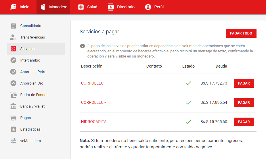This screenshot has height=159, width=266.
Task: Open the first CORPOELEC link (17.732,73 row)
Action: [x=93, y=83]
